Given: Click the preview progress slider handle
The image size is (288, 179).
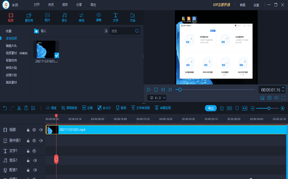Looking at the screenshot, I should pos(180,89).
